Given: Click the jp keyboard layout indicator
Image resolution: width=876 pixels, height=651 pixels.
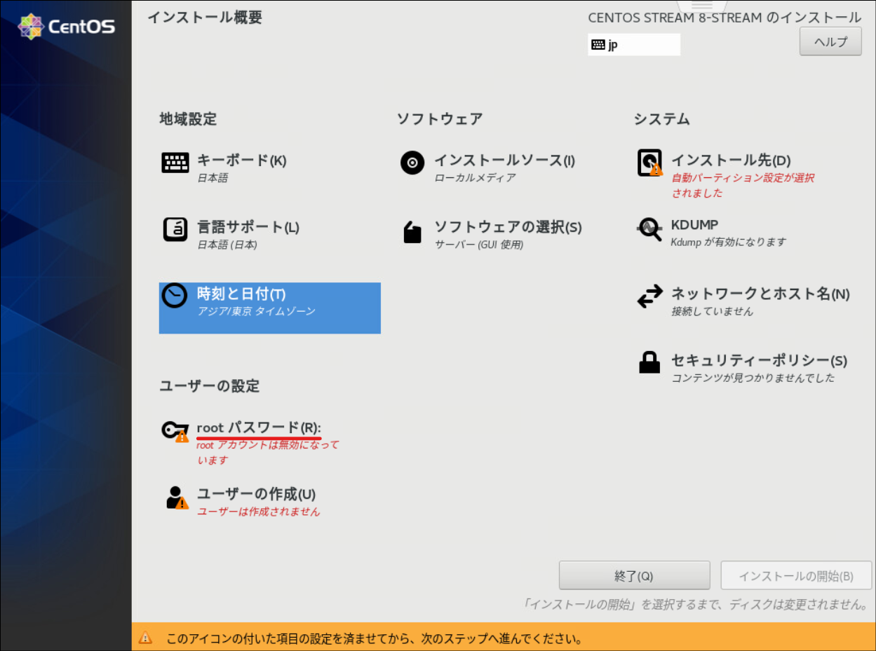Looking at the screenshot, I should pos(634,44).
